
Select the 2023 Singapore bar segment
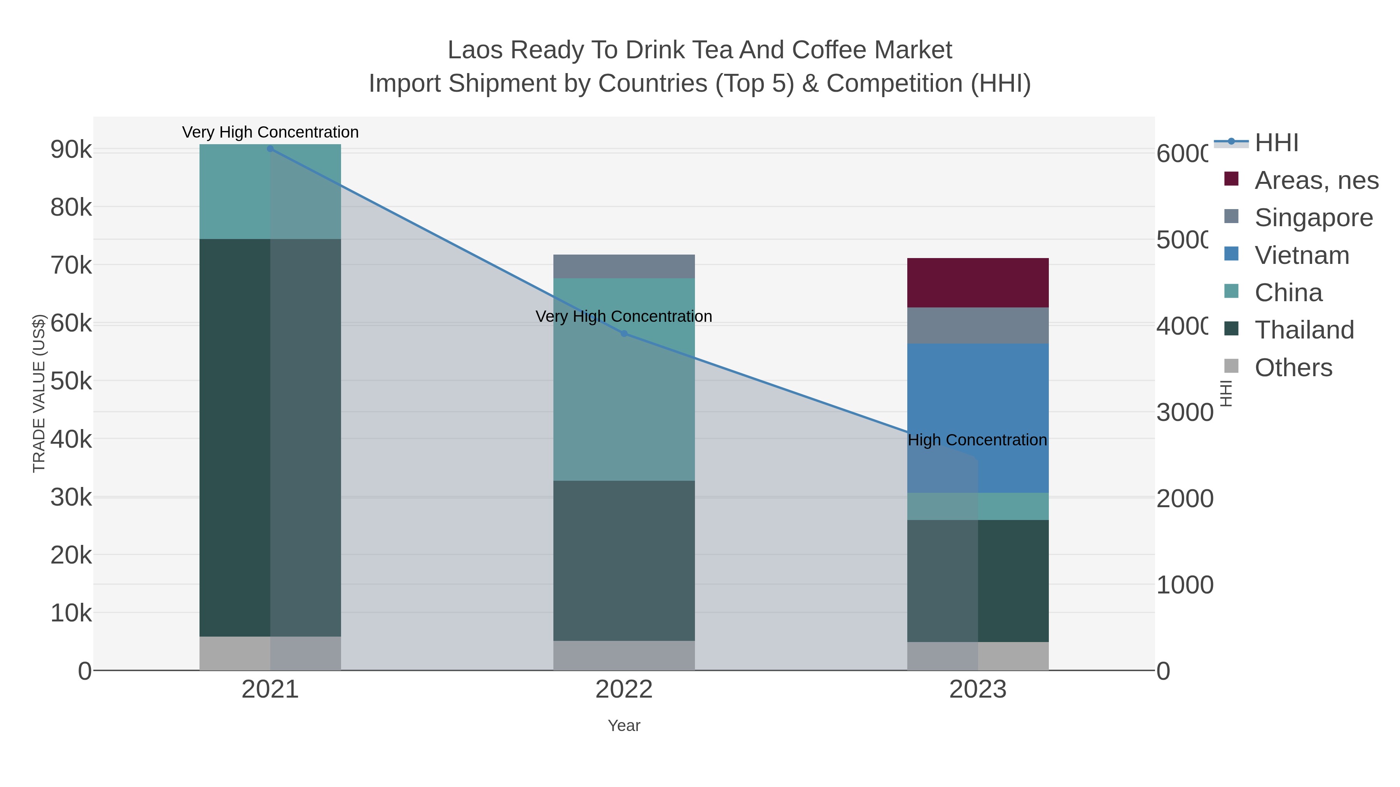click(x=978, y=325)
